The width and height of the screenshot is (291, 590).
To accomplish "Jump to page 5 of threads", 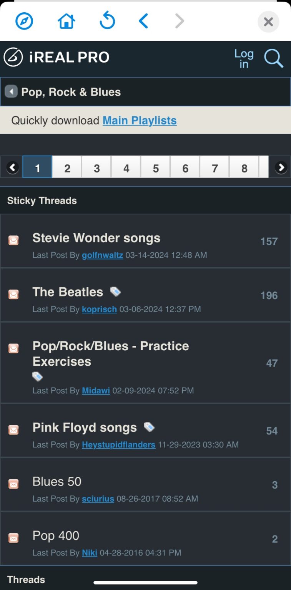I will [156, 168].
